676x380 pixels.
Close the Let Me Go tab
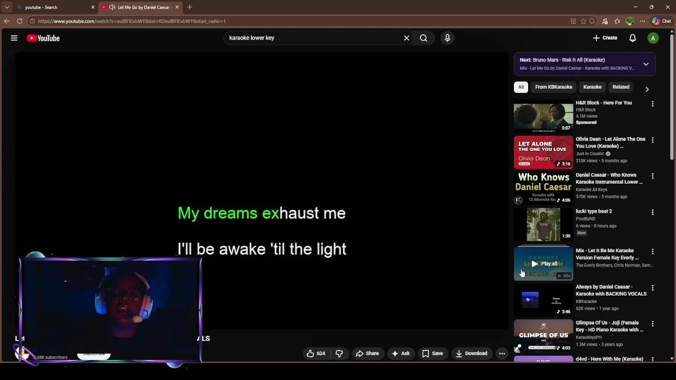(177, 7)
